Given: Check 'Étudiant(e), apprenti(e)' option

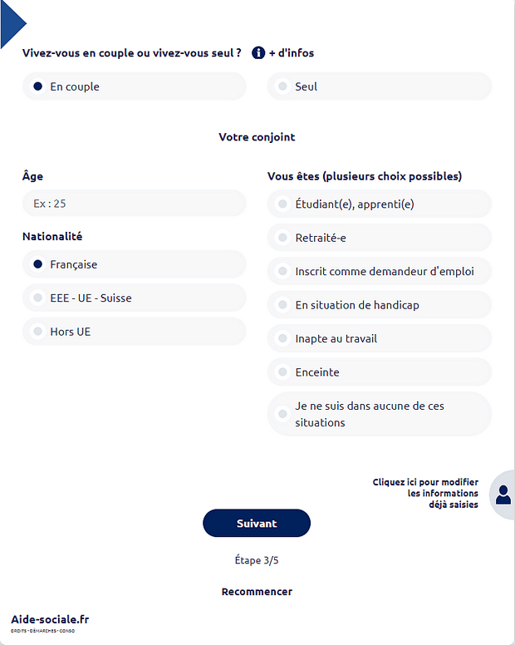Looking at the screenshot, I should pos(283,204).
